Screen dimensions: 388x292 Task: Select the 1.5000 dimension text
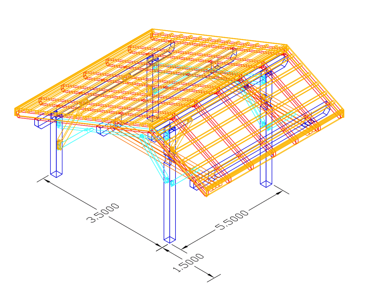(x=188, y=263)
